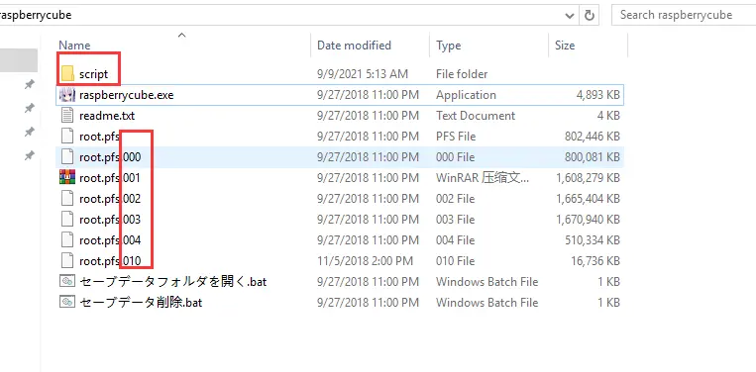Select the root.pfs.010 file icon
756x372 pixels.
point(67,260)
